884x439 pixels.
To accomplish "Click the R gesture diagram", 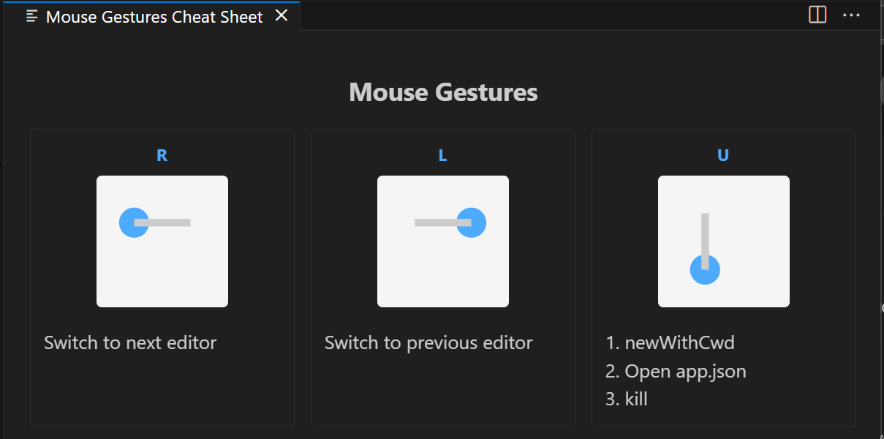I will pos(162,241).
